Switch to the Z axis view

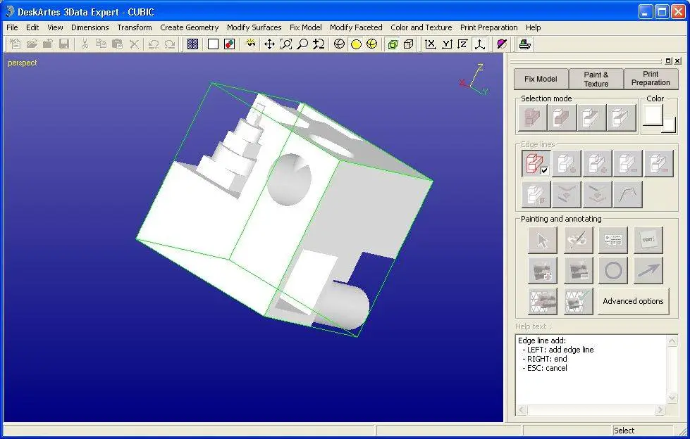point(462,44)
